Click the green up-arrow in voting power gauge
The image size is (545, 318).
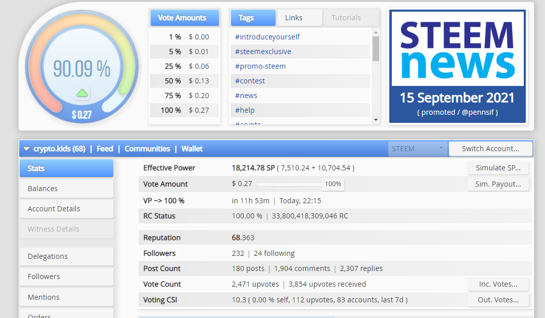coord(82,93)
